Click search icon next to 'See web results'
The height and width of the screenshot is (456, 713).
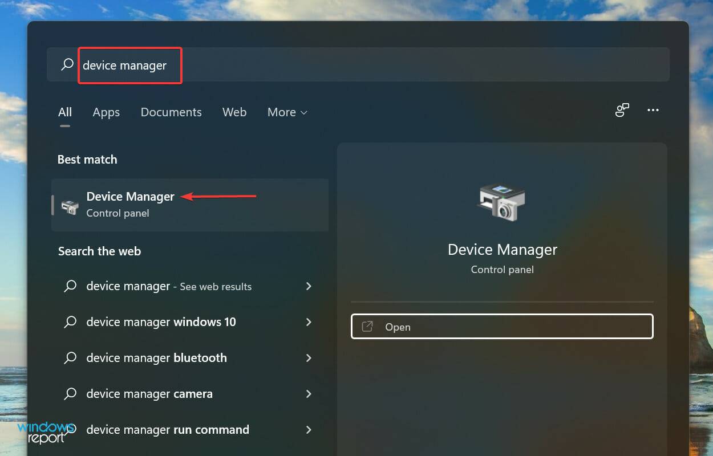(x=70, y=286)
